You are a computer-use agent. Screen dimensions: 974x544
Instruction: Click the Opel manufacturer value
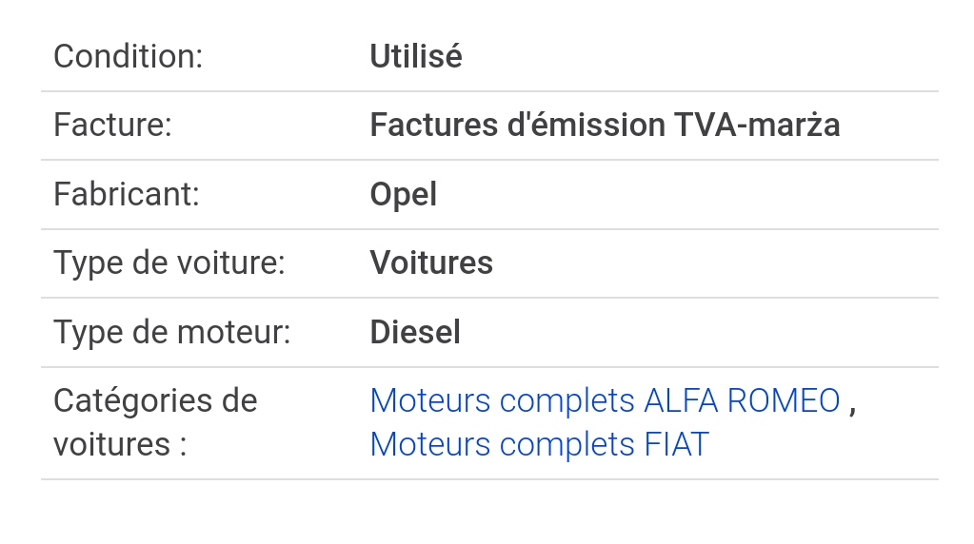pos(404,195)
